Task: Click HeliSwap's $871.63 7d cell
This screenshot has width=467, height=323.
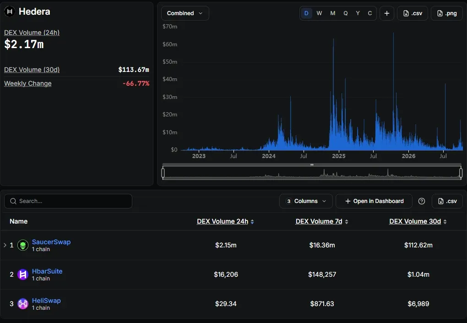Action: (x=322, y=304)
